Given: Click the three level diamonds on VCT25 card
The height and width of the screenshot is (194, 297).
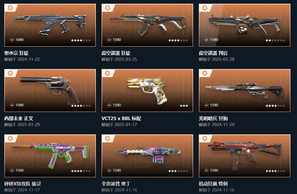Looking at the screenshot, I should pos(184,106).
